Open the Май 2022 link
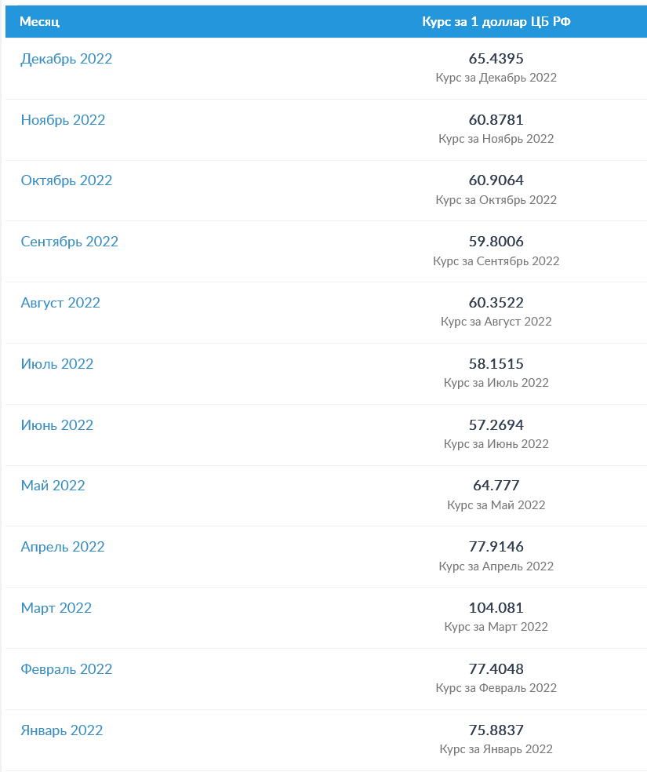Viewport: 647px width, 772px height. click(53, 486)
